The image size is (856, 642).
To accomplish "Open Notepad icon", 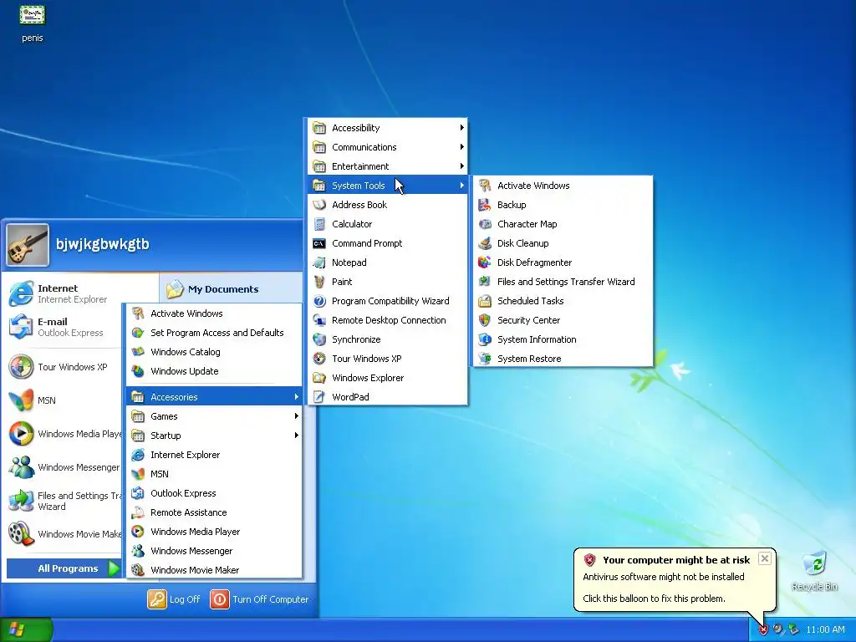I will (x=319, y=262).
